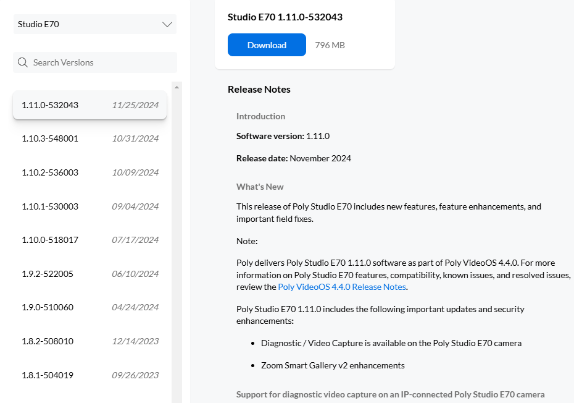The height and width of the screenshot is (403, 574).
Task: Select version 1.10.3-548001
Action: (89, 138)
